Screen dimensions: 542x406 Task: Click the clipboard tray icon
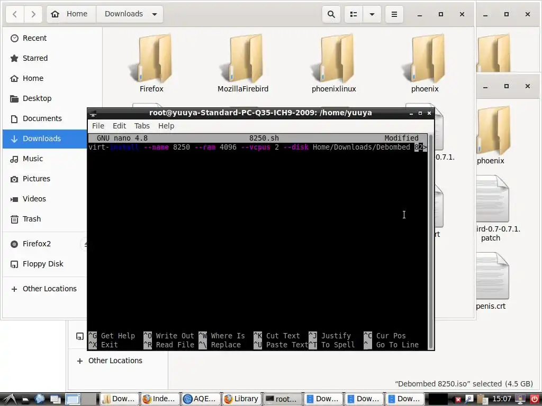(x=482, y=400)
